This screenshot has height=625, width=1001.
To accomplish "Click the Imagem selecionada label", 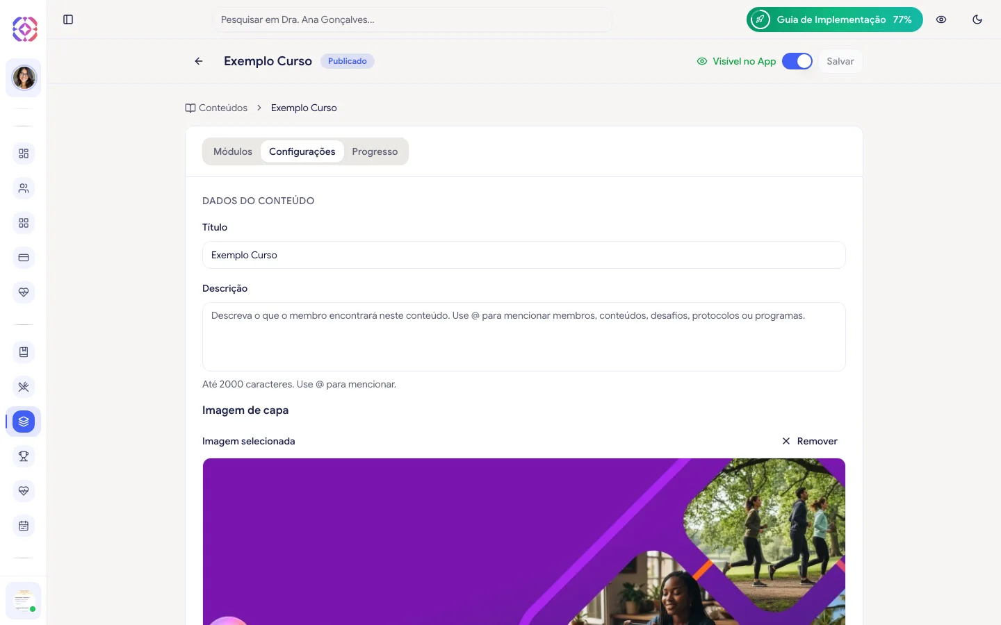I will click(x=248, y=441).
